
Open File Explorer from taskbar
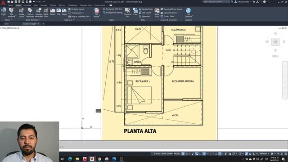pyautogui.click(x=77, y=159)
